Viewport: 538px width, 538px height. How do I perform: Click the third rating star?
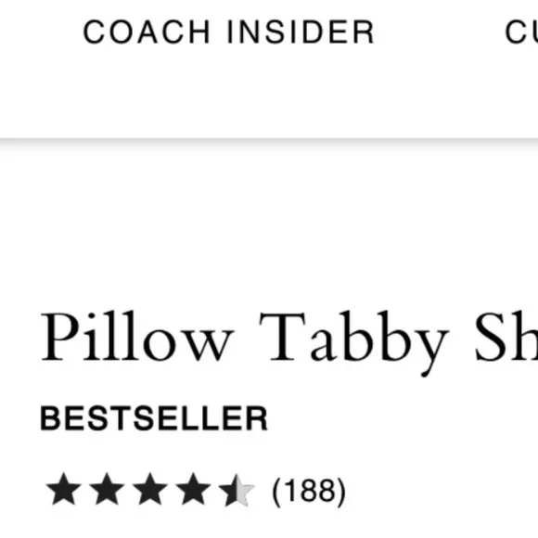point(150,489)
